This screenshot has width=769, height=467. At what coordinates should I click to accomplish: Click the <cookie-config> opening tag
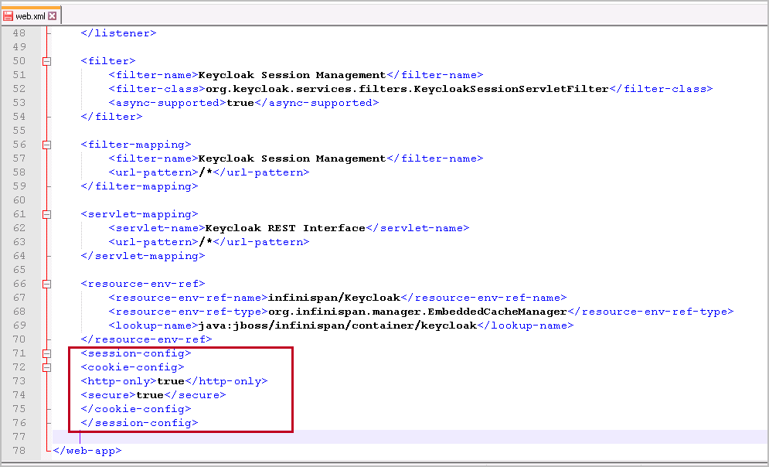(132, 367)
